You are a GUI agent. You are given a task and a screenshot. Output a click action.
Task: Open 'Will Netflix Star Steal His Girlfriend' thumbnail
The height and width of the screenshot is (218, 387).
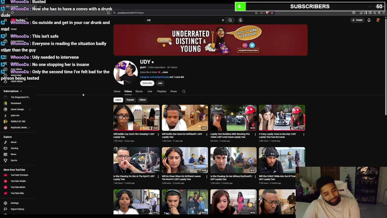(x=185, y=118)
